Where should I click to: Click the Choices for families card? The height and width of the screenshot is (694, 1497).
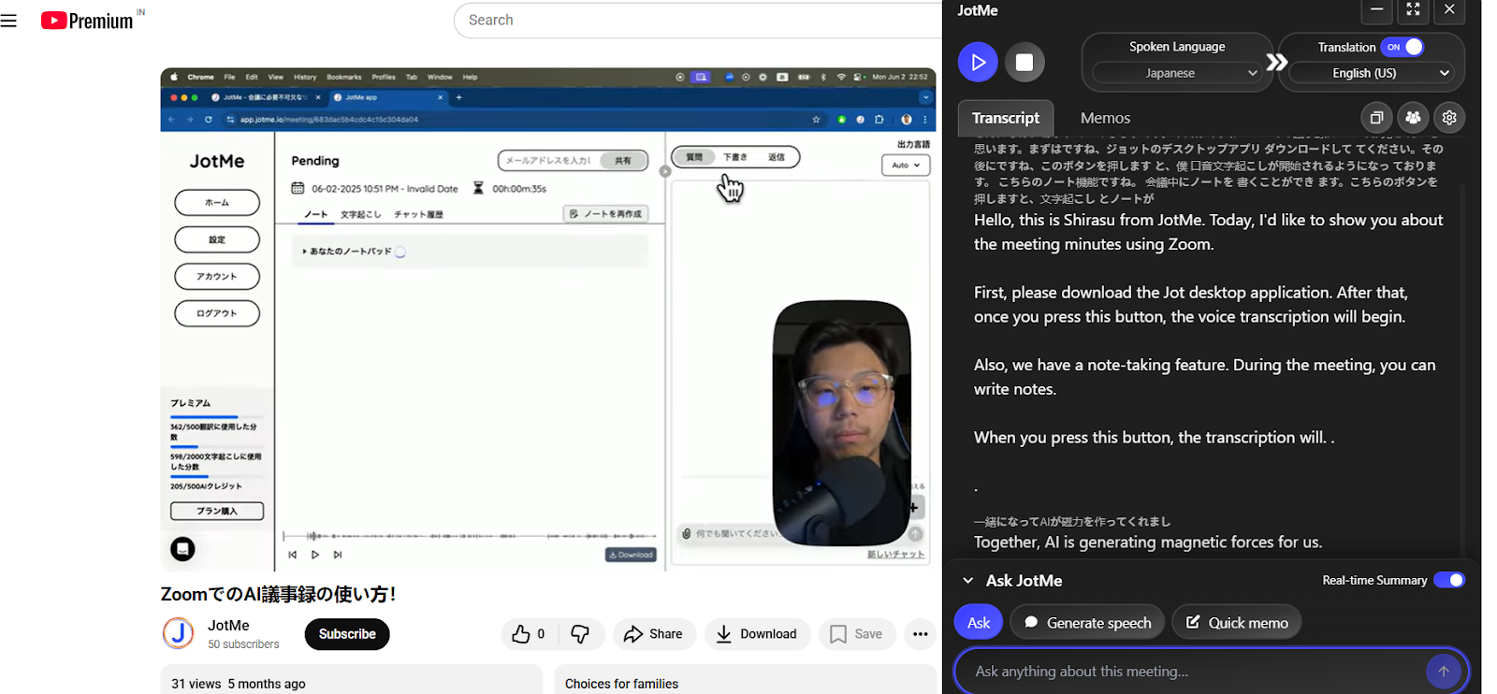(x=746, y=681)
